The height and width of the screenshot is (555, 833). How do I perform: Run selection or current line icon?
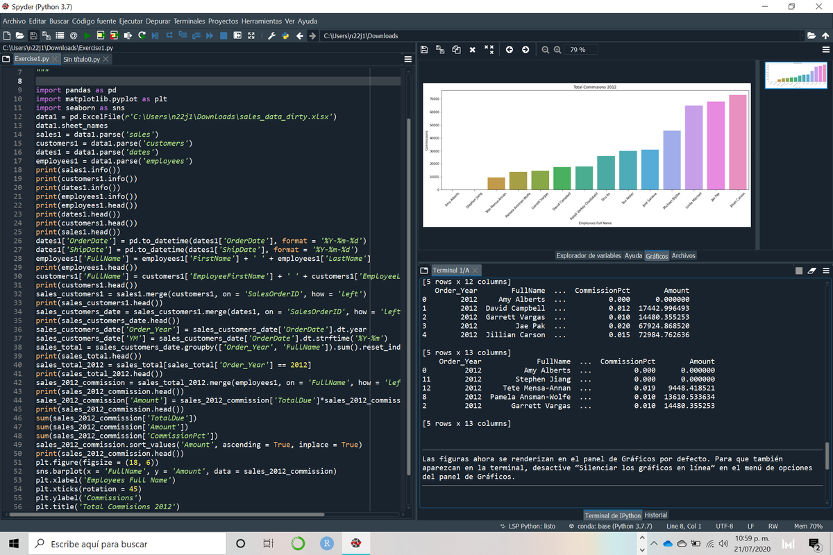tap(128, 35)
